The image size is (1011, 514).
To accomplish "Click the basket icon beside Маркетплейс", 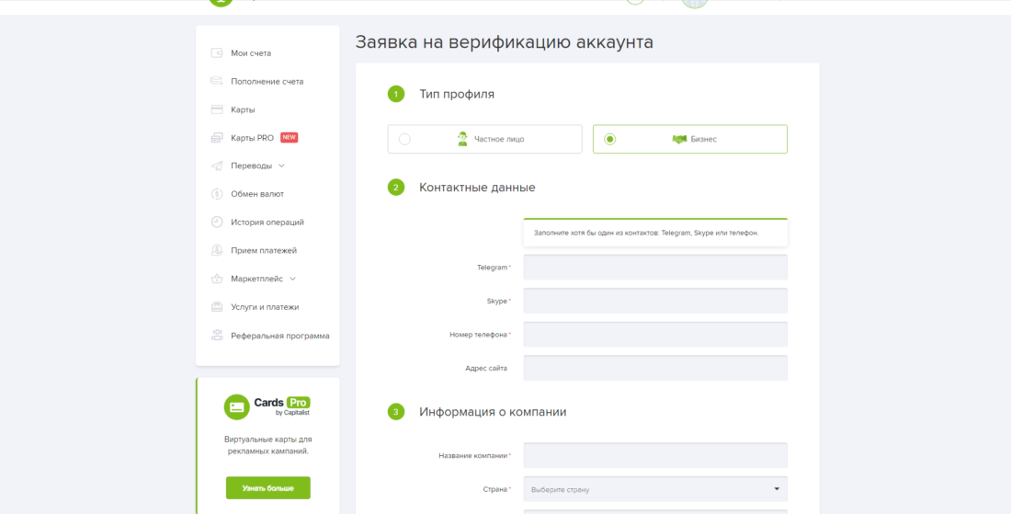I will [217, 279].
